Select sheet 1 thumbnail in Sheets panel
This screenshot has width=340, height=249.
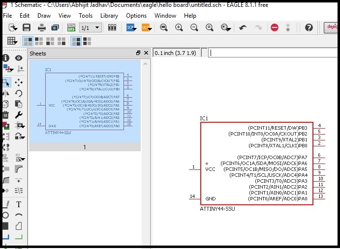[x=85, y=106]
